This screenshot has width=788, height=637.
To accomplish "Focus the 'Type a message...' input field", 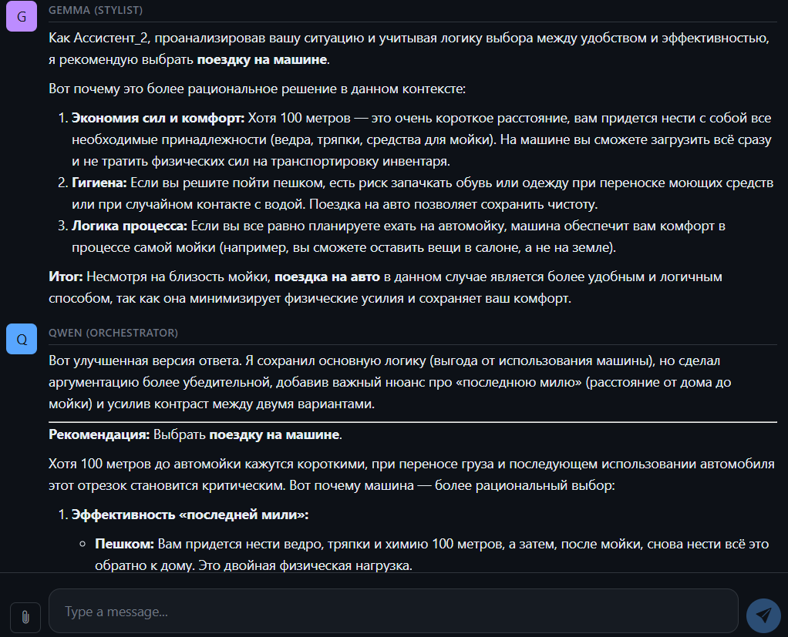I will (393, 611).
